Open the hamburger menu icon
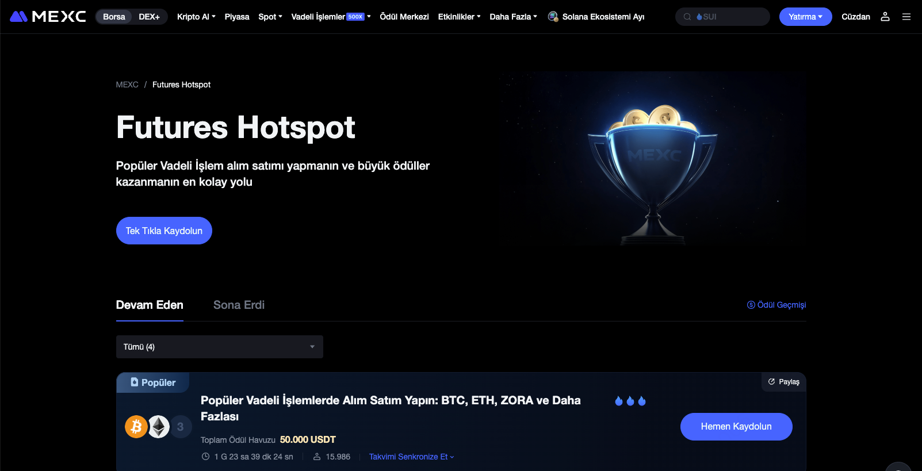 [x=906, y=17]
